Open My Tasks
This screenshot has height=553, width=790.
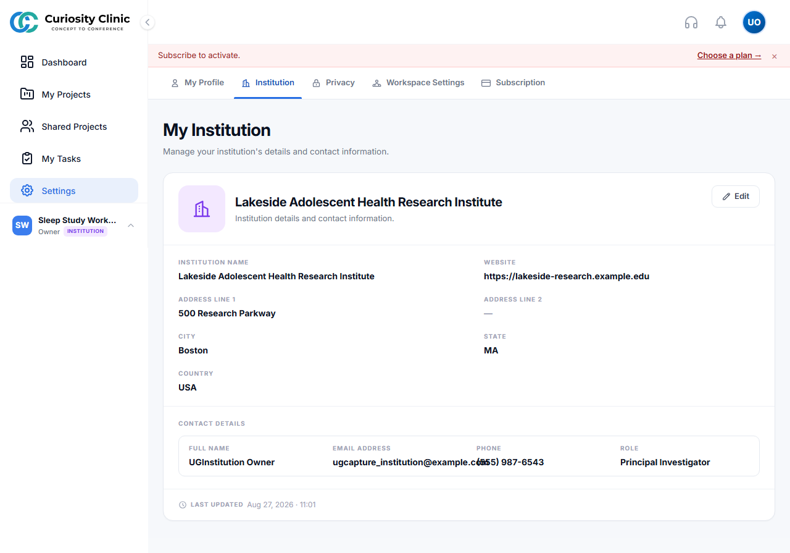coord(74,159)
